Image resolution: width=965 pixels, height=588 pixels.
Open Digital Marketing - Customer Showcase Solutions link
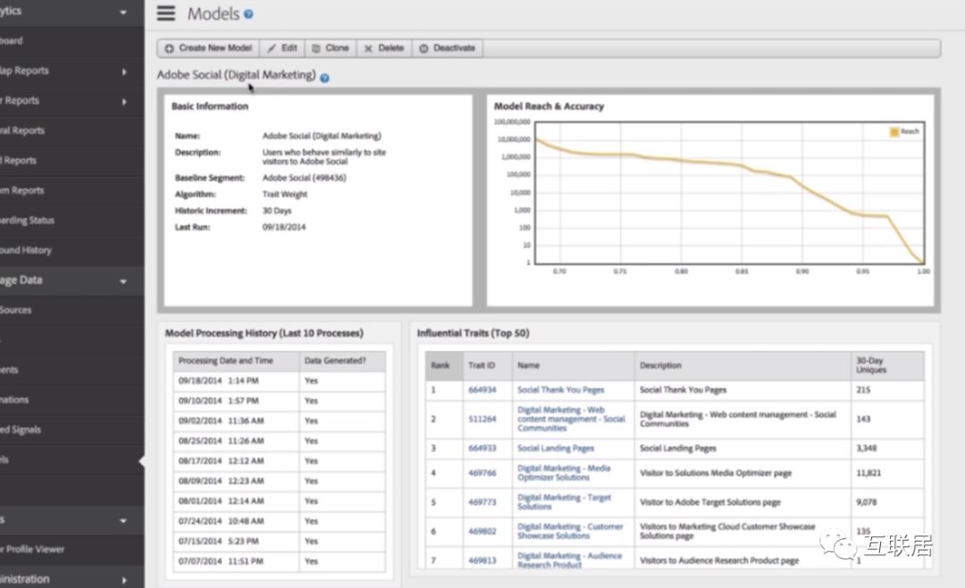coord(570,531)
